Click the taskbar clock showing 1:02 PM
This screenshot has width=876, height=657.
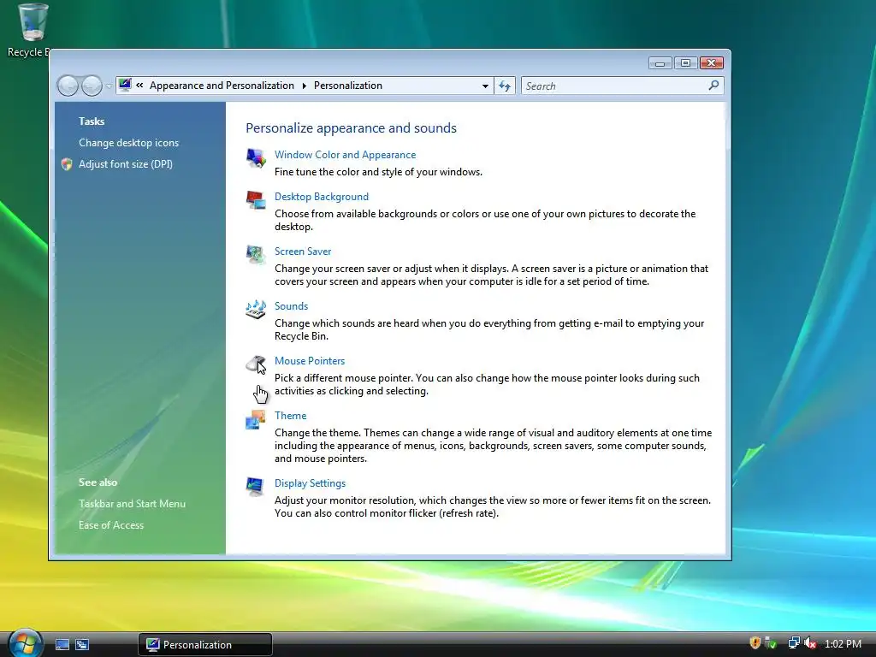[843, 643]
